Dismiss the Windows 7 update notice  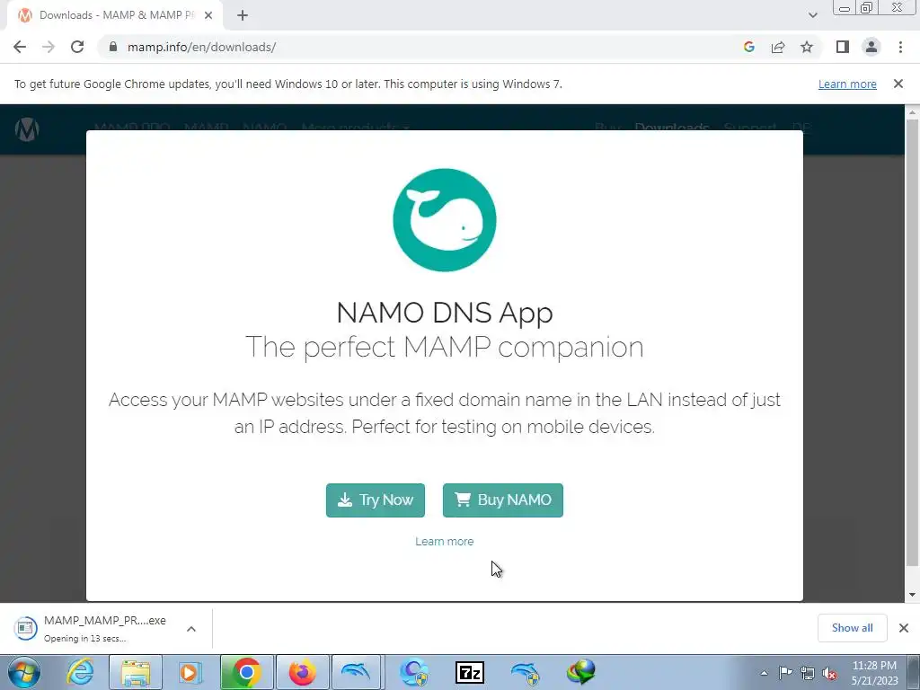click(898, 84)
